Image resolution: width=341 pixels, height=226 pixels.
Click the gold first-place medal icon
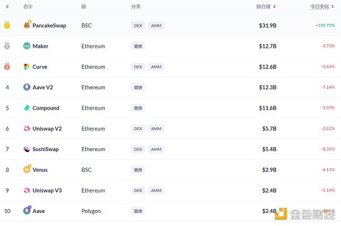point(7,25)
